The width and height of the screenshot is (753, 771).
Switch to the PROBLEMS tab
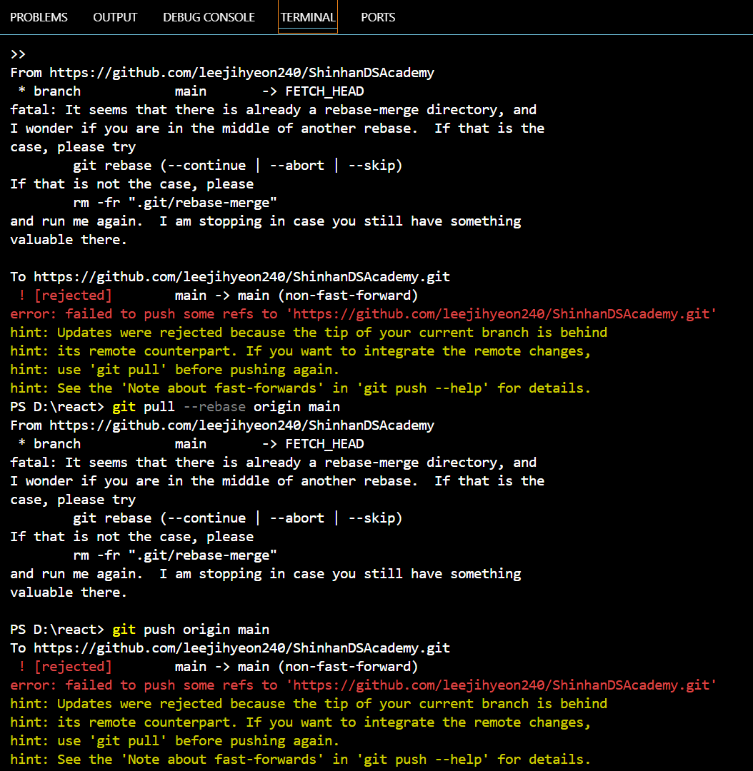39,17
